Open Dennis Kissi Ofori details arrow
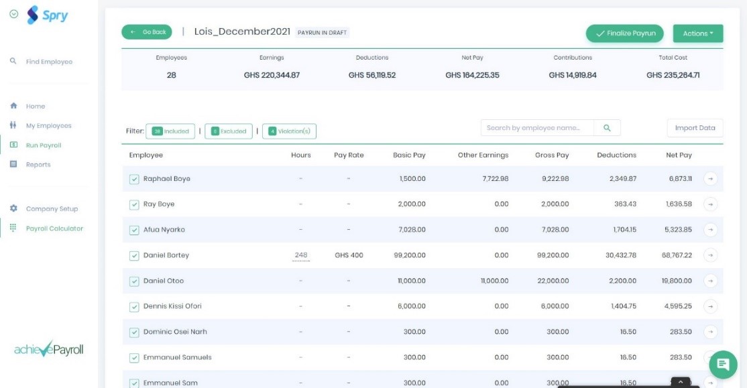 tap(710, 306)
